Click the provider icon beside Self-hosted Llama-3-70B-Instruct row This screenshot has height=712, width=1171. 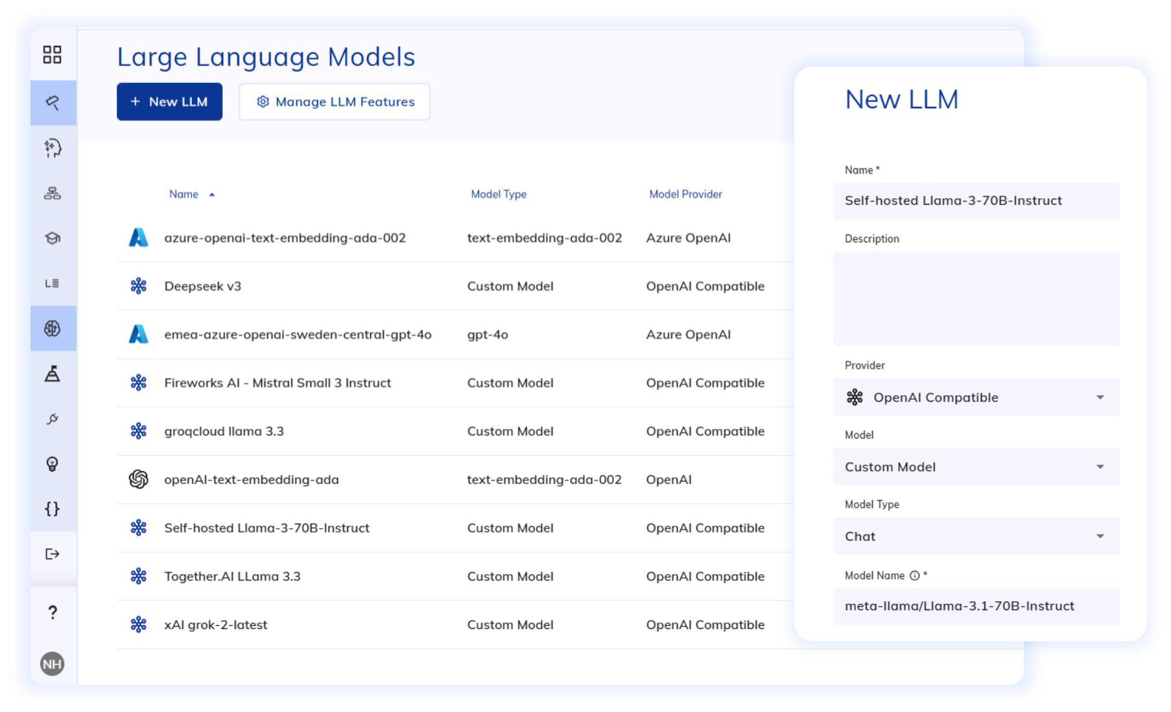coord(139,527)
